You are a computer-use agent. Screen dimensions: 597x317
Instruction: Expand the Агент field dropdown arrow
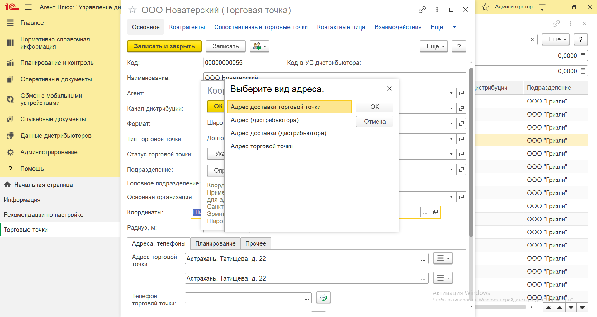coord(451,93)
